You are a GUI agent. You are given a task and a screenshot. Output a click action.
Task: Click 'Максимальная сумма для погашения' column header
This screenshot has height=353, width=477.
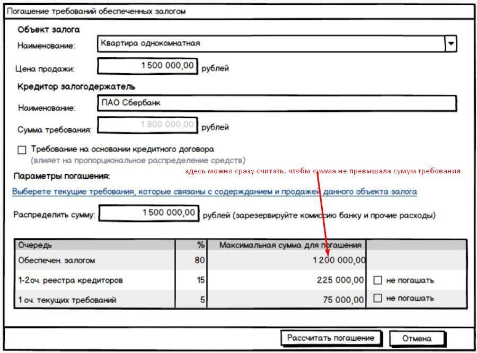coord(286,245)
